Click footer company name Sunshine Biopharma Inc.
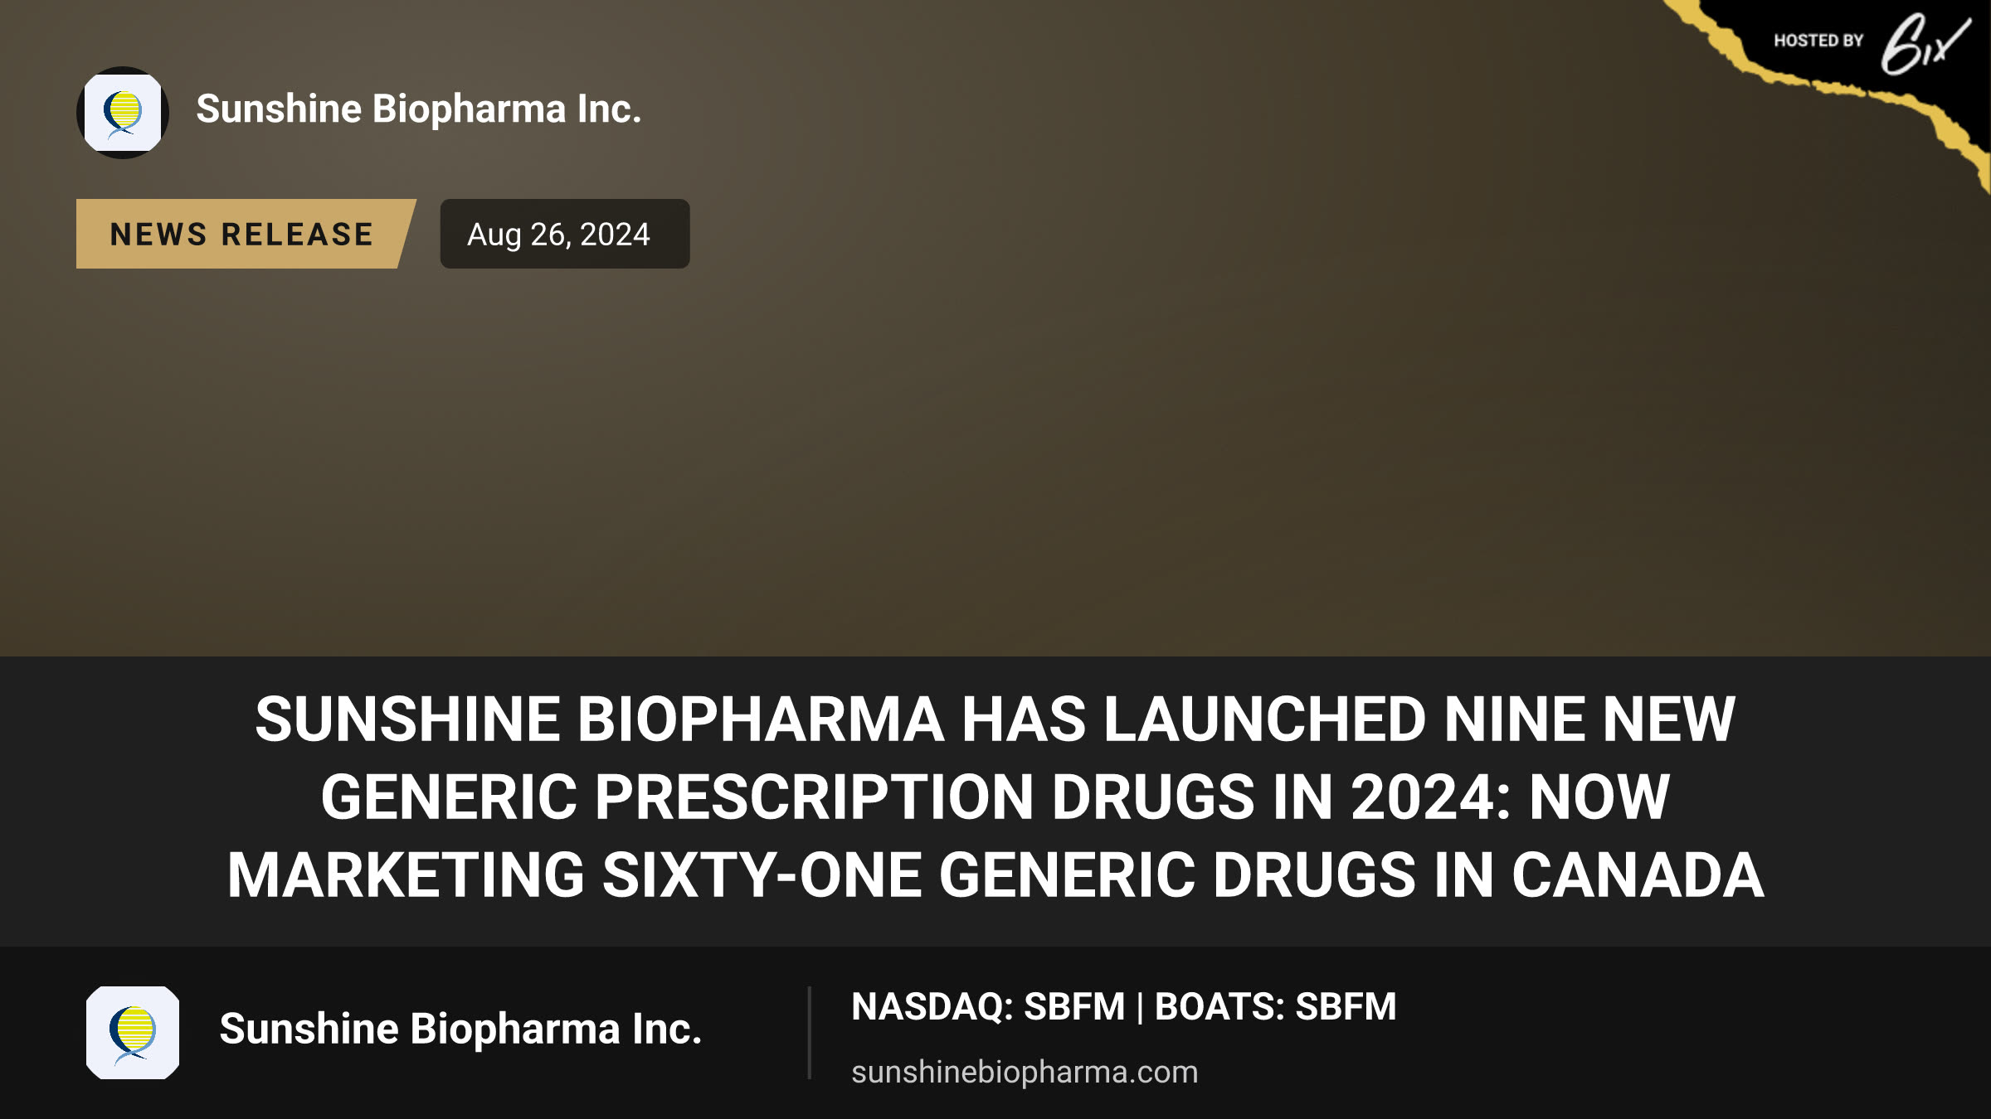The width and height of the screenshot is (1991, 1119). pos(460,1029)
